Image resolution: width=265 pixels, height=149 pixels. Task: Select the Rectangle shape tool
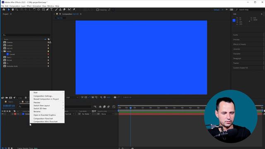(x=43, y=10)
